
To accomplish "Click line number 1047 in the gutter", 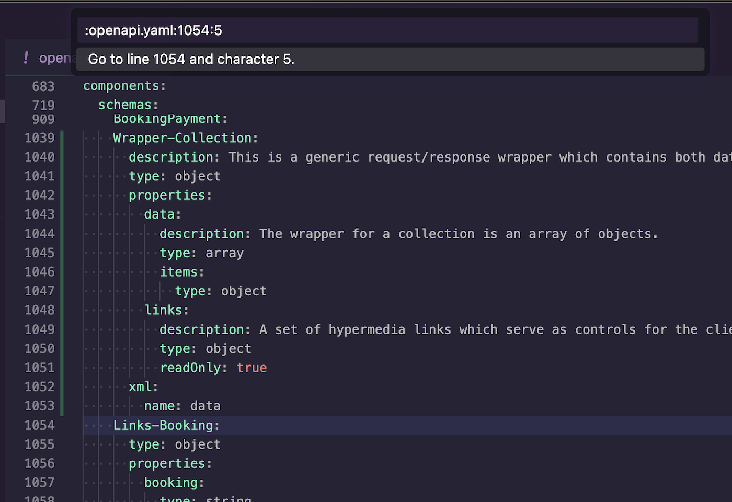I will [x=40, y=291].
